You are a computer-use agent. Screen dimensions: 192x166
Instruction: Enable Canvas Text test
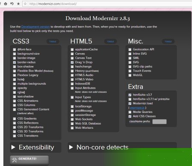point(72,58)
